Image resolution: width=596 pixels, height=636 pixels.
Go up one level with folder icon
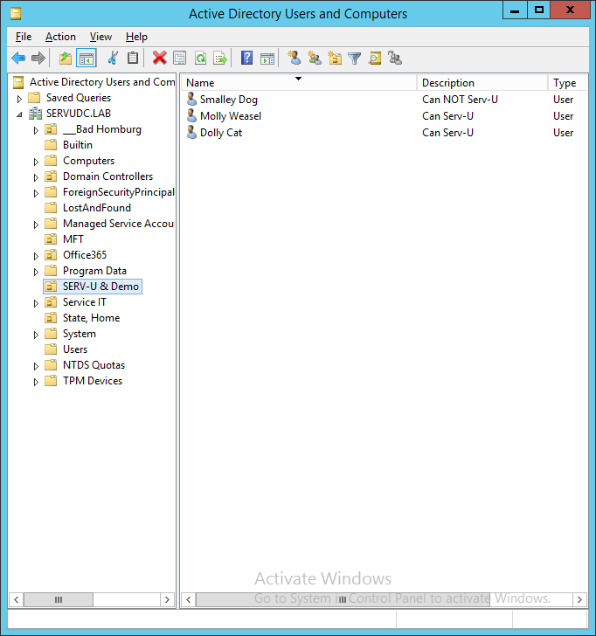coord(66,59)
